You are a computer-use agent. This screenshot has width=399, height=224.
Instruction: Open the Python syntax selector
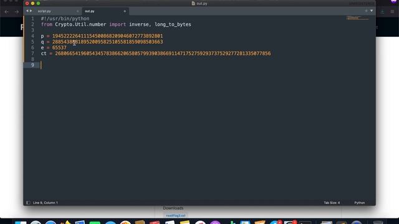click(x=359, y=203)
